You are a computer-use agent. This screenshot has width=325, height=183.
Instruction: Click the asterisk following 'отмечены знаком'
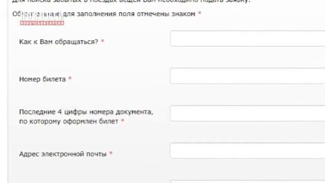pos(200,13)
